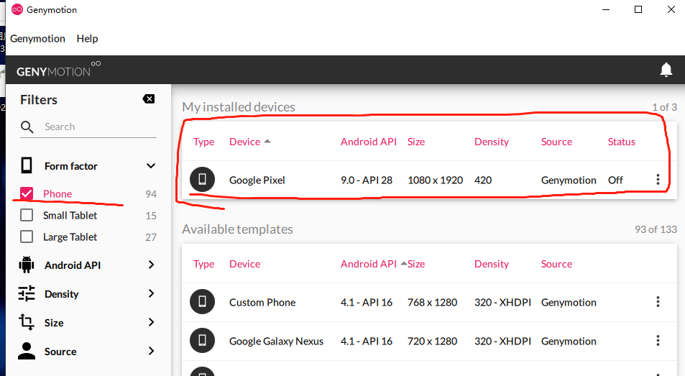Viewport: 685px width, 376px height.
Task: Sort available templates by Source
Action: tap(556, 264)
